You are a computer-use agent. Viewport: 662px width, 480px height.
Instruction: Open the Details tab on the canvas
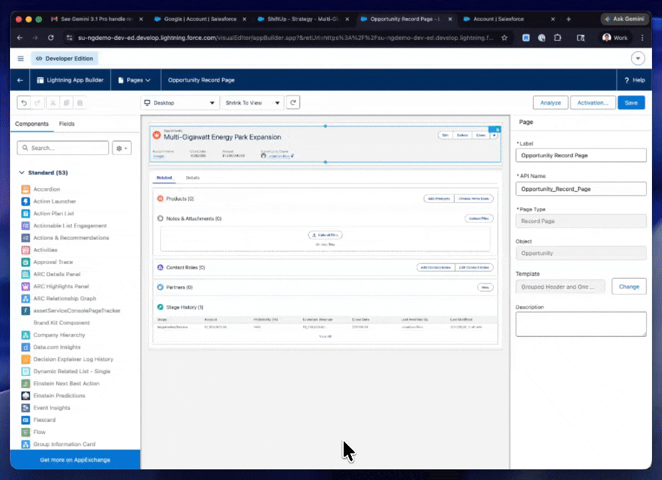pos(192,178)
